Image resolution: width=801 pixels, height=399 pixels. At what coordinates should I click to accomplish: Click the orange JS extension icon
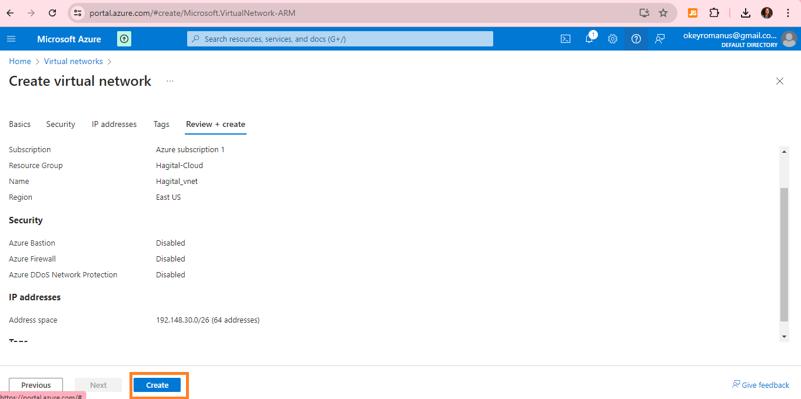(x=693, y=12)
